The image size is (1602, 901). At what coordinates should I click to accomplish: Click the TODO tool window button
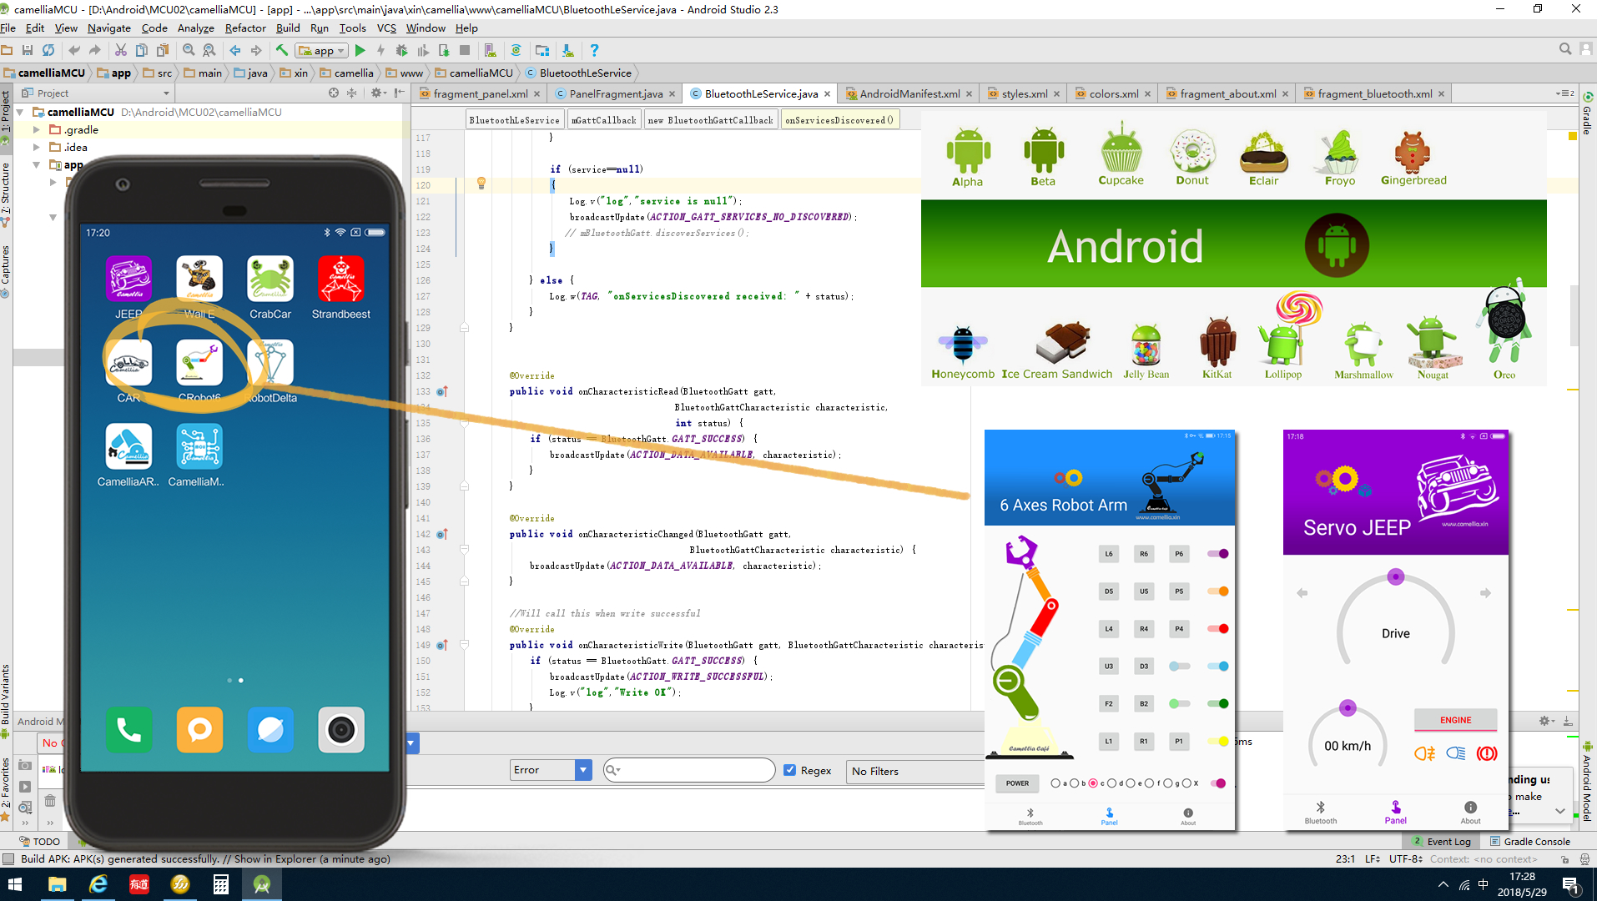(x=40, y=841)
